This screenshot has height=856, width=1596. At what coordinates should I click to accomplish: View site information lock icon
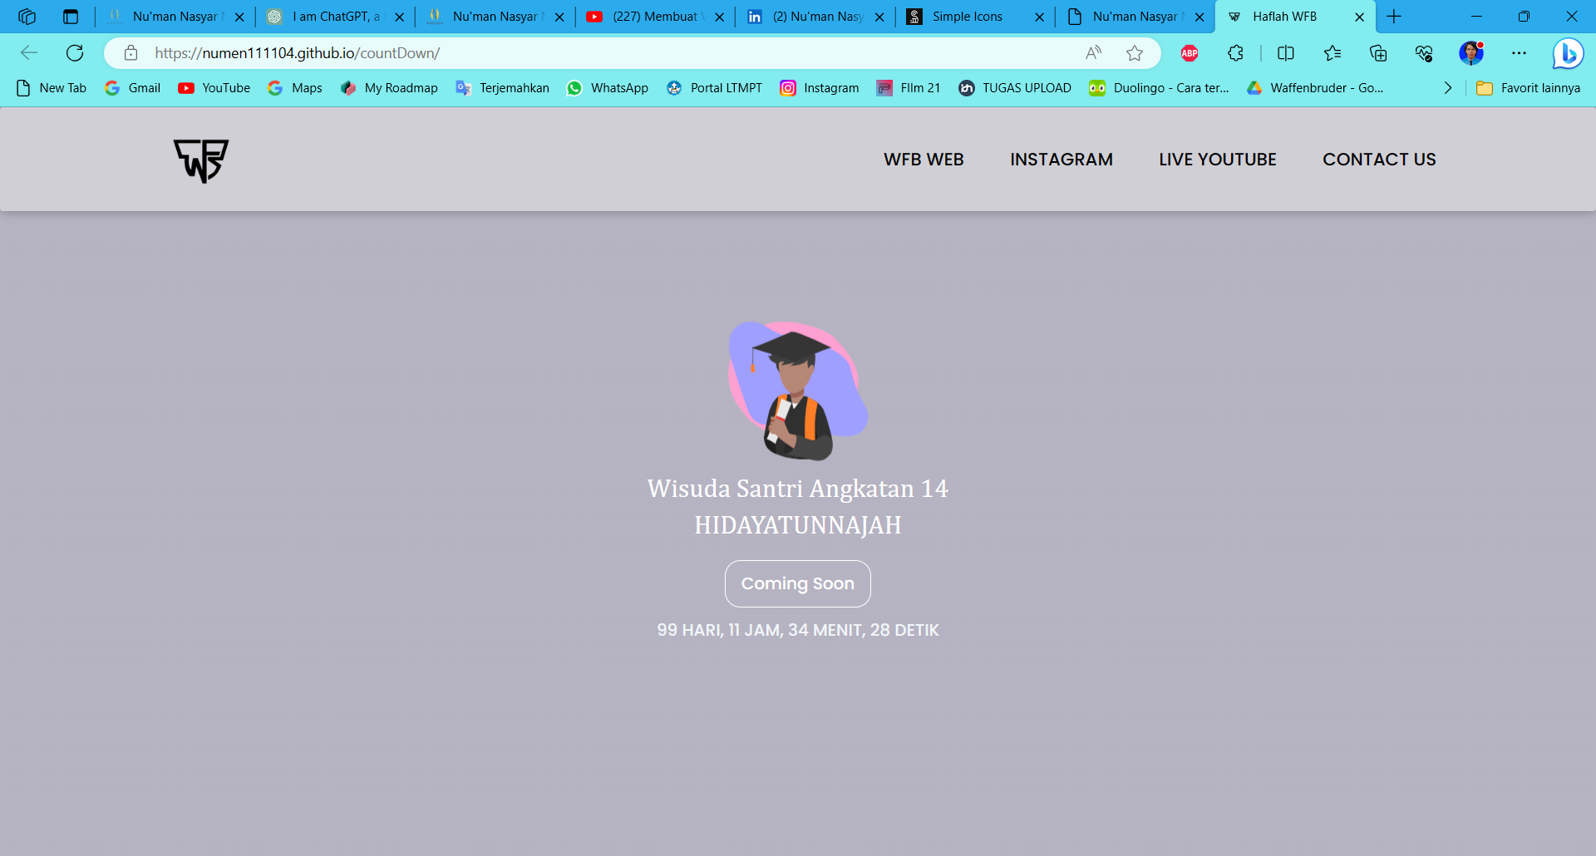131,53
